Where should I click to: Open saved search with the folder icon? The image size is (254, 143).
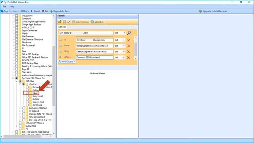60,22
